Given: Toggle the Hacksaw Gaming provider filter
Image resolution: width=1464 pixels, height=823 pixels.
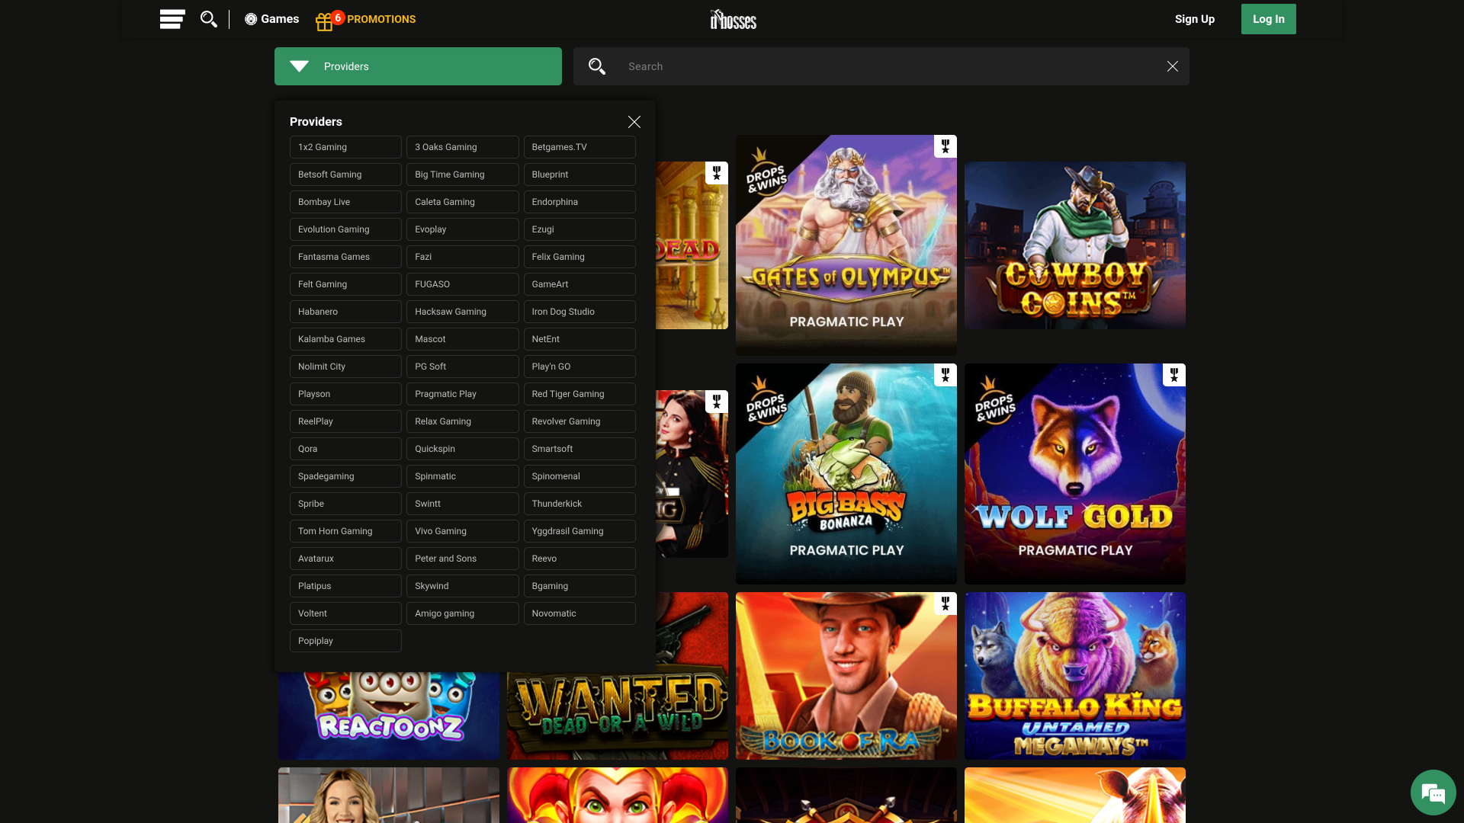Looking at the screenshot, I should (462, 311).
